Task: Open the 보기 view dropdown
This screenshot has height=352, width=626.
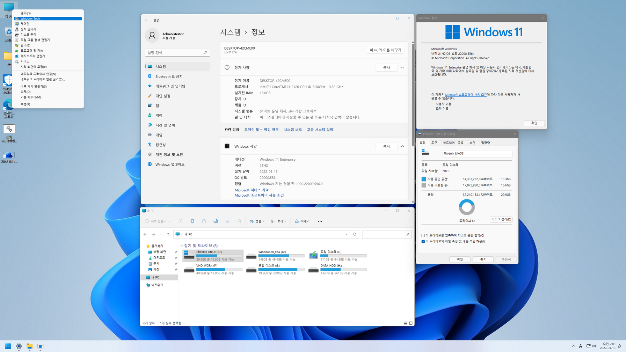Action: (279, 221)
